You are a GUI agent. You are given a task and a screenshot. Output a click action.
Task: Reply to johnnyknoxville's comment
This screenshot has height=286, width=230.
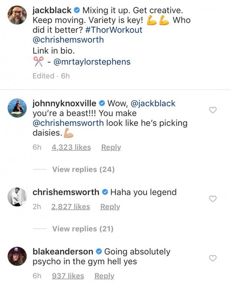[x=111, y=147]
